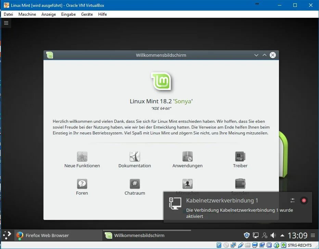Maximize Willkommensbildschirm with up chevron

pos(265,55)
